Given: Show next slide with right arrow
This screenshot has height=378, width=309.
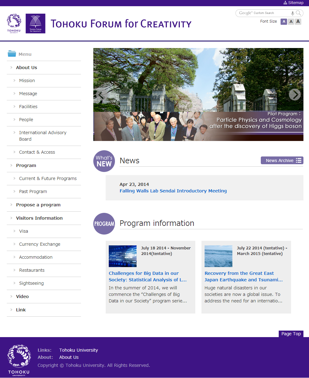Looking at the screenshot, I should point(294,94).
